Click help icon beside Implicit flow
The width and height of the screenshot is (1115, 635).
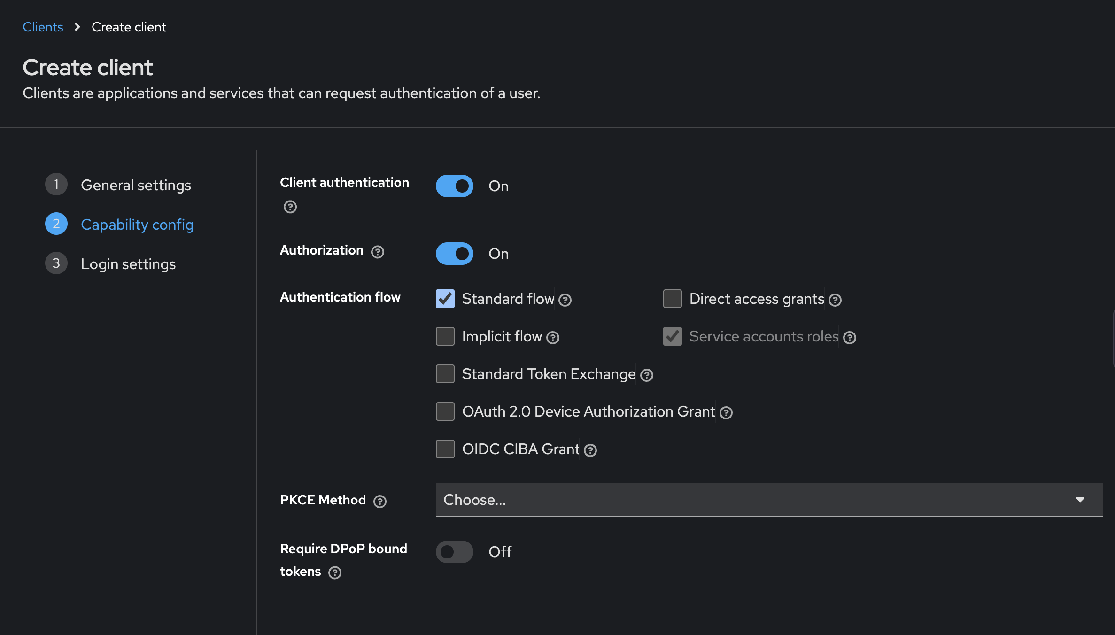pos(553,338)
